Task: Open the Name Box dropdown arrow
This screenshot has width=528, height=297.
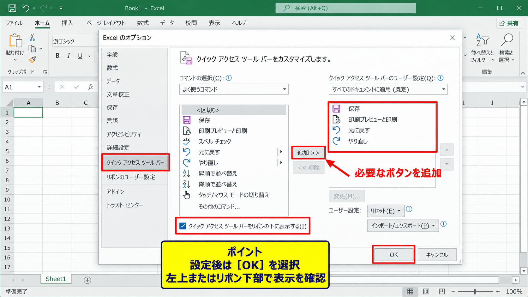Action: 39,87
